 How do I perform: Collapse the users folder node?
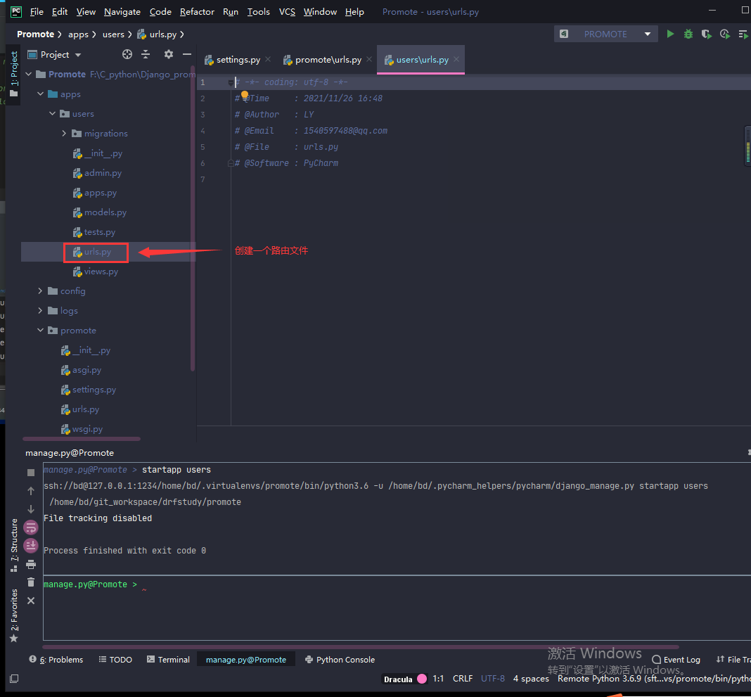point(52,113)
